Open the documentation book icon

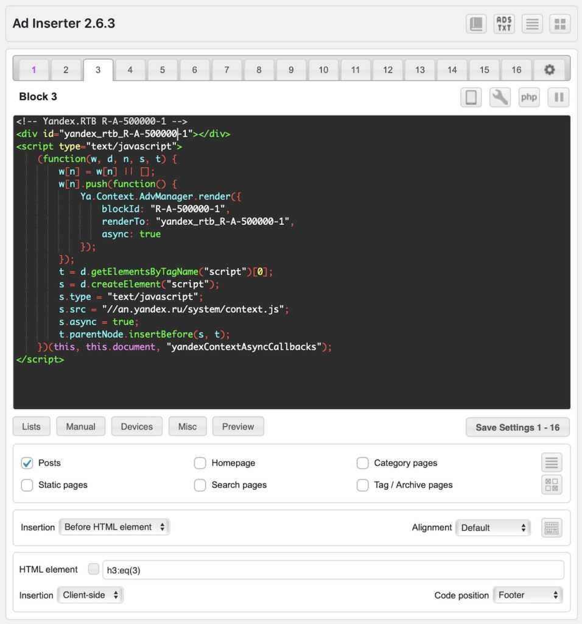(x=476, y=24)
